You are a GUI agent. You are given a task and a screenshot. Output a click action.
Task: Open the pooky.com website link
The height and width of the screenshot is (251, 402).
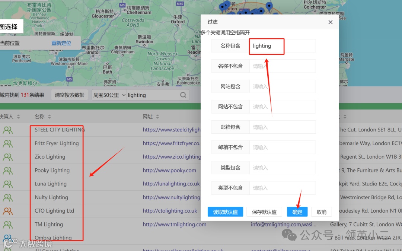(169, 170)
